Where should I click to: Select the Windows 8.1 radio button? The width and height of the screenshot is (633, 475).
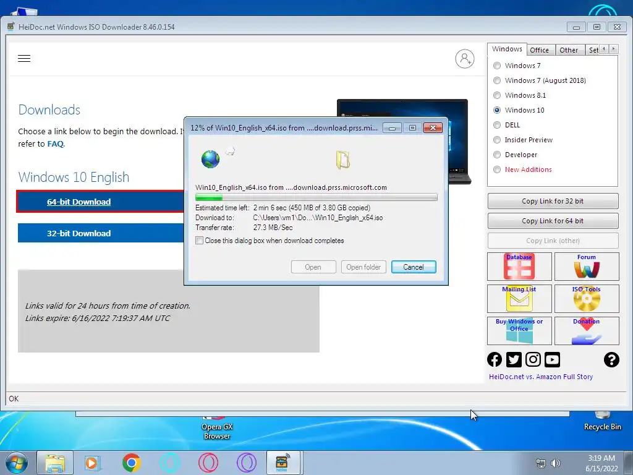click(497, 95)
